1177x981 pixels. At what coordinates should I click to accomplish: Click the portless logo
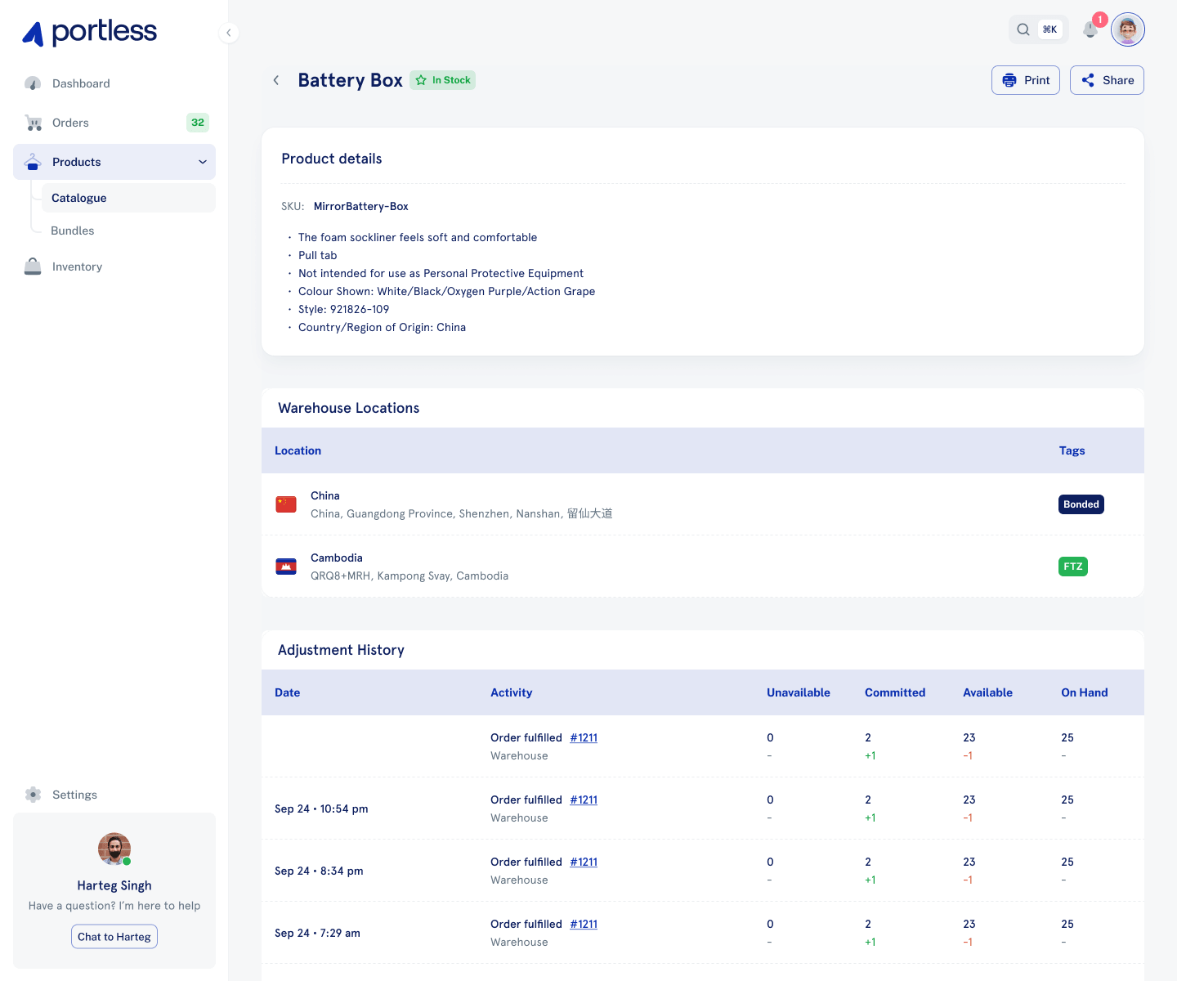[89, 33]
